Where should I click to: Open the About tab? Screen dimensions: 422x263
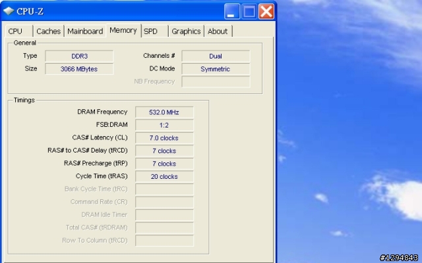(x=218, y=31)
